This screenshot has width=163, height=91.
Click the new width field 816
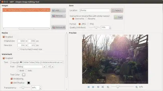coord(21,45)
